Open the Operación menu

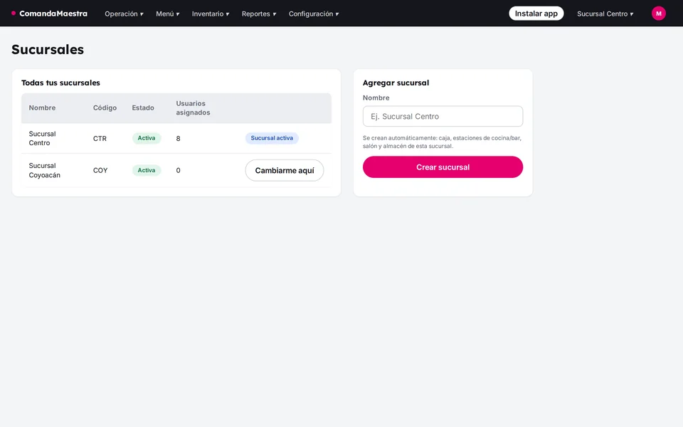pyautogui.click(x=124, y=14)
